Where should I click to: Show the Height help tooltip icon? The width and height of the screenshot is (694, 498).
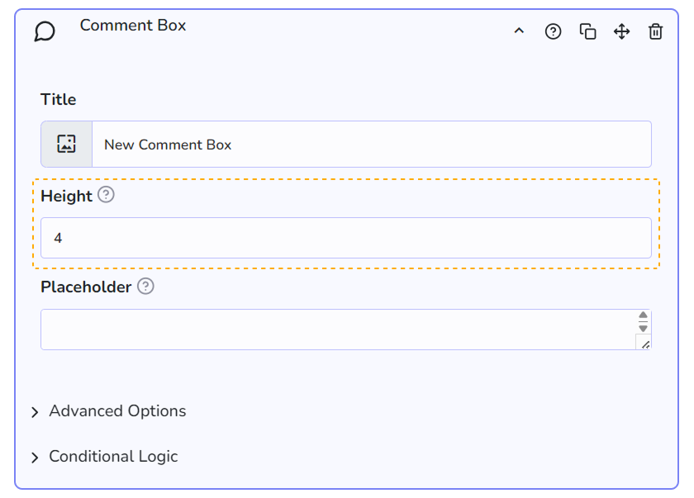(106, 196)
